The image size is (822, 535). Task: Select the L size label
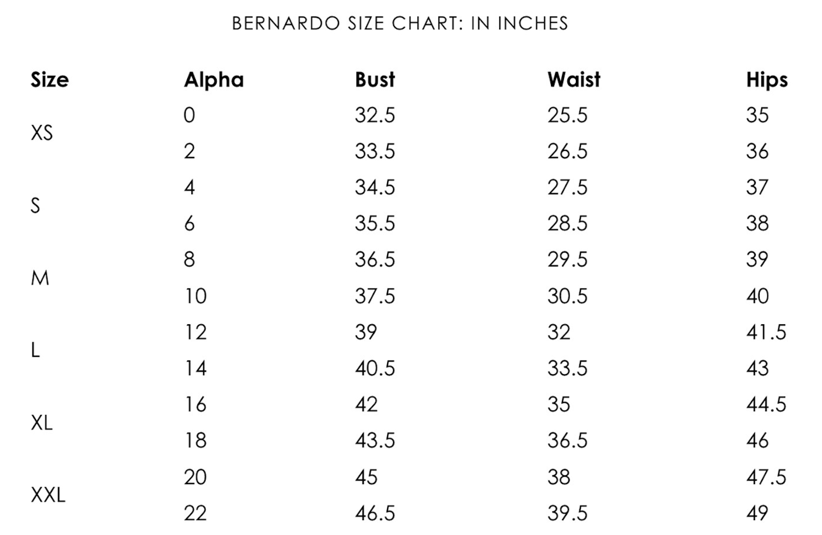point(35,351)
